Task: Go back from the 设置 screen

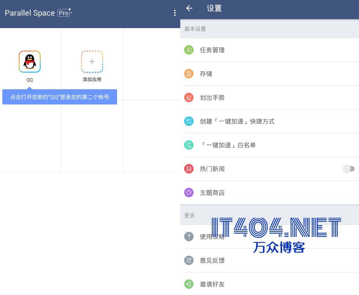Action: tap(189, 9)
